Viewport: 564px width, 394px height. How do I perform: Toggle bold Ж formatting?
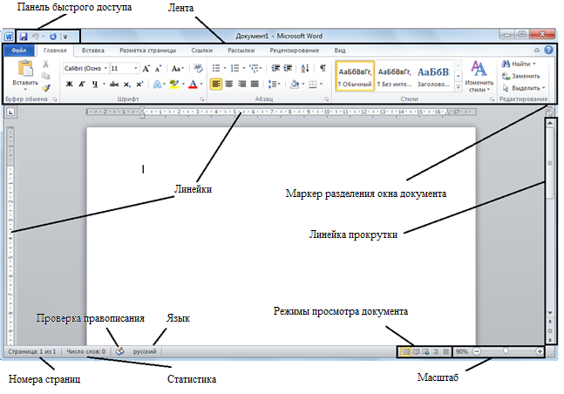click(70, 85)
